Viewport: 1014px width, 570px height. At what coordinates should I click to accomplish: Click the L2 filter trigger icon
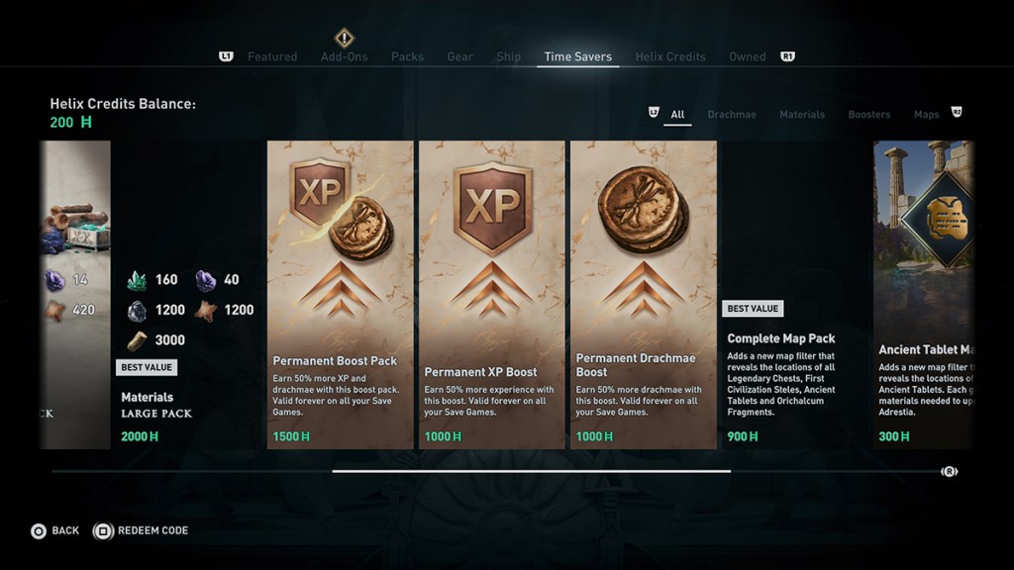coord(654,113)
